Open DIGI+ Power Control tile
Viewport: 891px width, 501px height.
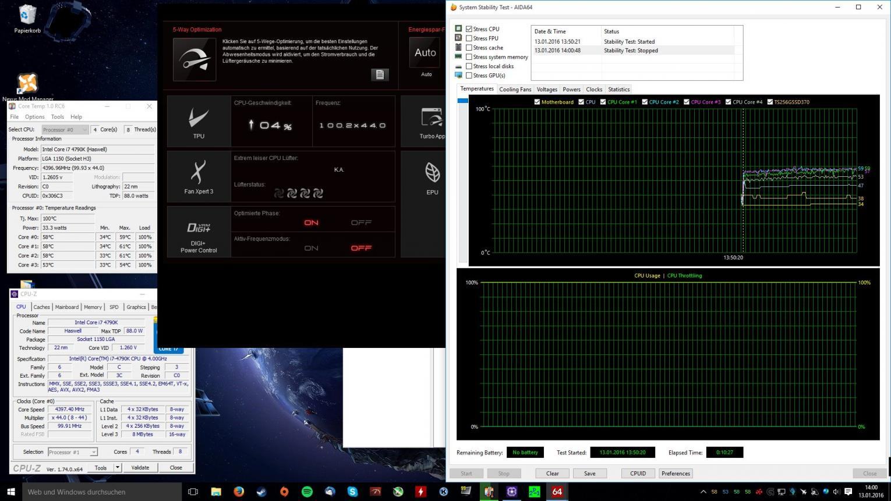[x=199, y=232]
